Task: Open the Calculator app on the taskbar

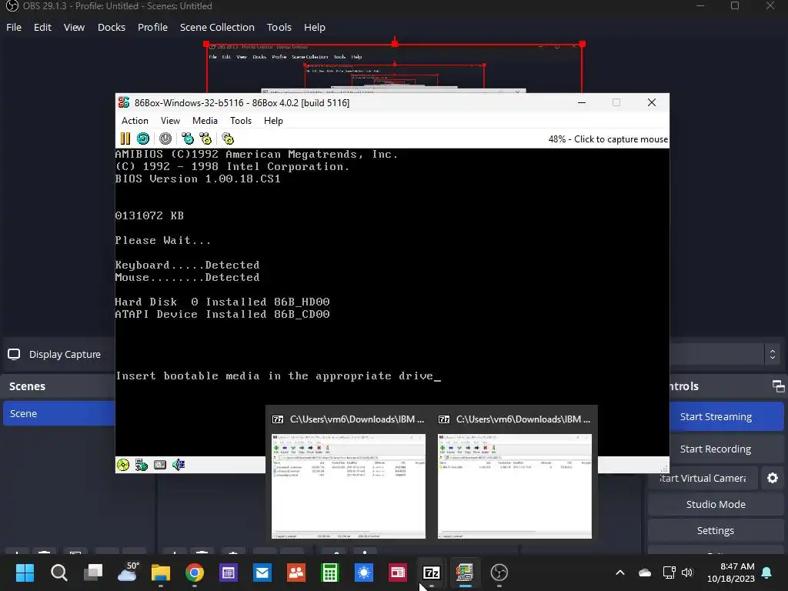Action: click(330, 573)
